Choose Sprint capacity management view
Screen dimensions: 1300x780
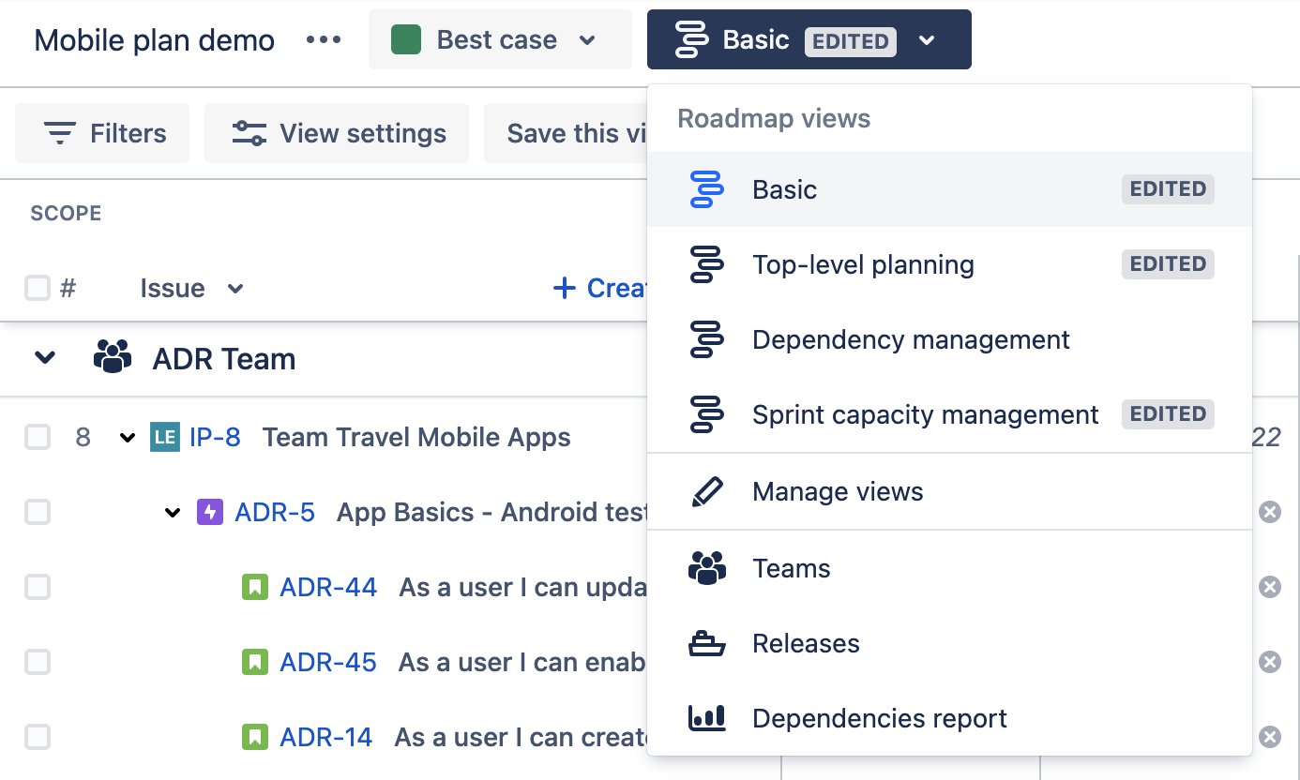tap(925, 414)
